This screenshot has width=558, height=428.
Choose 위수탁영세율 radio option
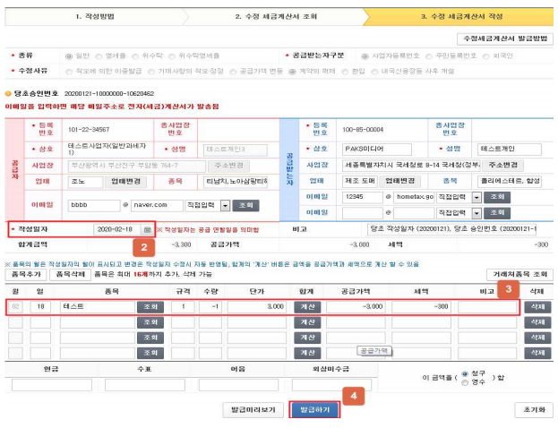click(172, 56)
